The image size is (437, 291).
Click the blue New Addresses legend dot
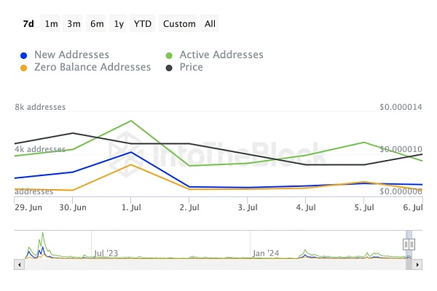coord(24,55)
